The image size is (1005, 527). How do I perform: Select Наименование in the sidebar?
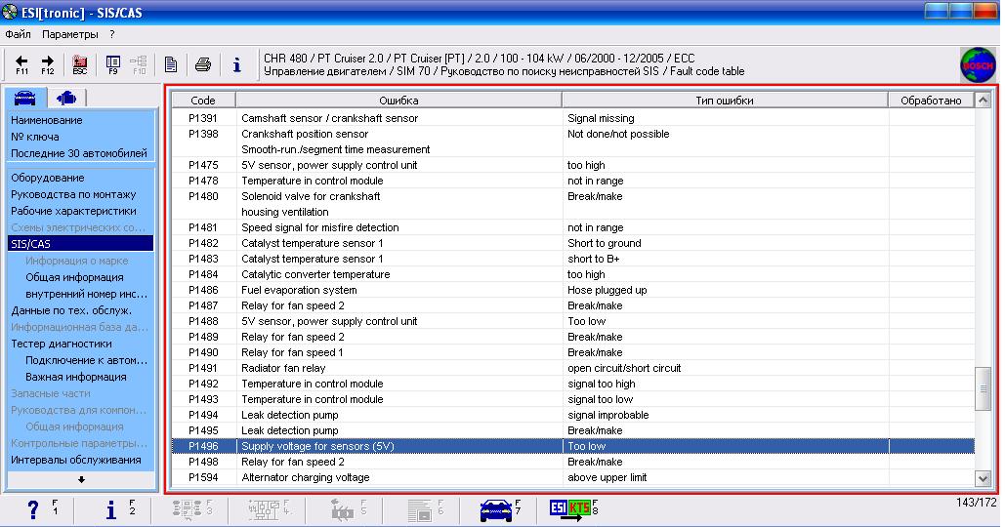tap(46, 120)
